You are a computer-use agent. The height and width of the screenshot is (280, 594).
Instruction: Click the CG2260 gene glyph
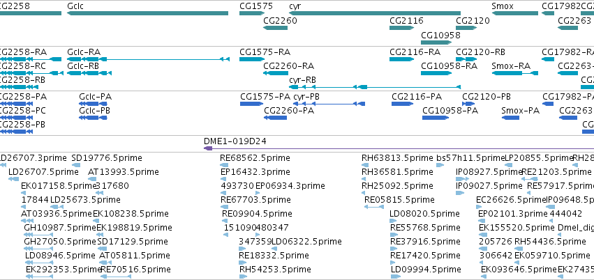pyautogui.click(x=276, y=28)
